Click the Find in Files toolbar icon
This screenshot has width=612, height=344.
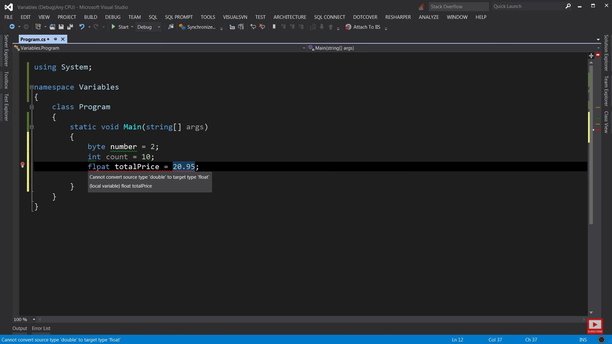coord(171,27)
